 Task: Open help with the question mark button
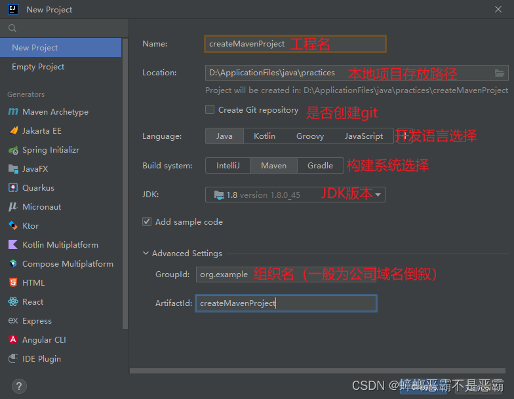point(19,387)
